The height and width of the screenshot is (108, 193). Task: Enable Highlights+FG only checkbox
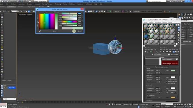click(167, 82)
